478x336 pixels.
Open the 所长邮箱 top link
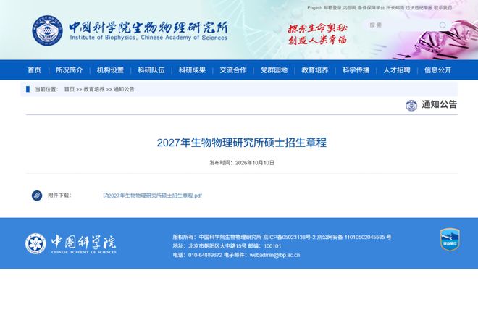(x=395, y=8)
